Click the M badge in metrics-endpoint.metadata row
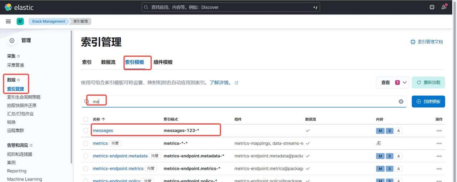 pyautogui.click(x=380, y=156)
